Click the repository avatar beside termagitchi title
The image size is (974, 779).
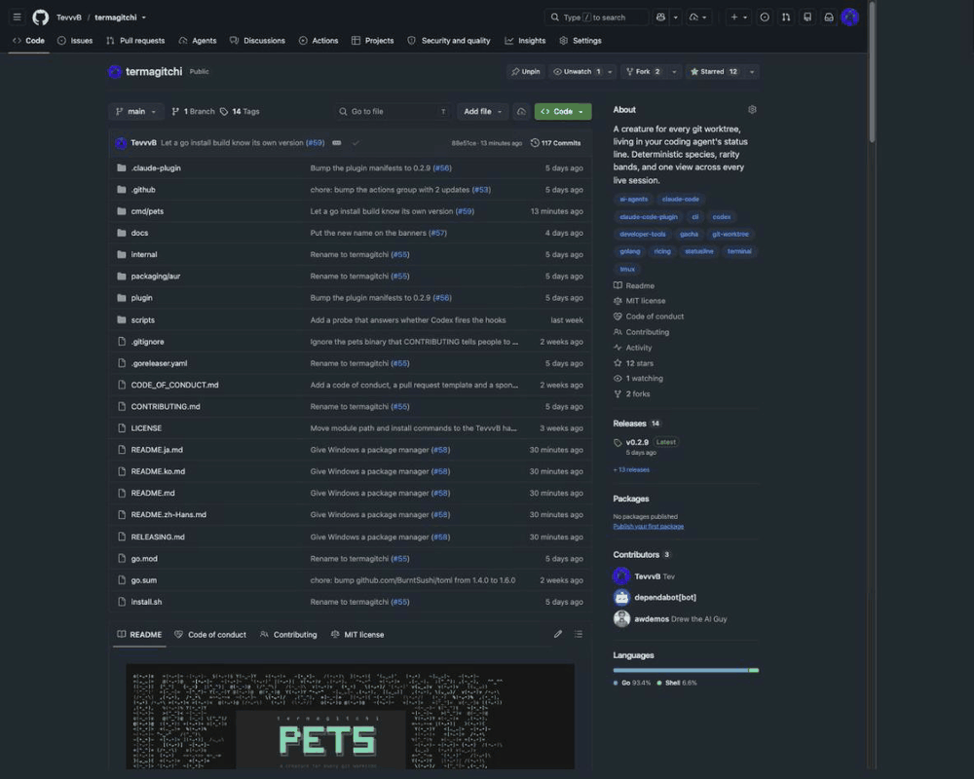115,72
